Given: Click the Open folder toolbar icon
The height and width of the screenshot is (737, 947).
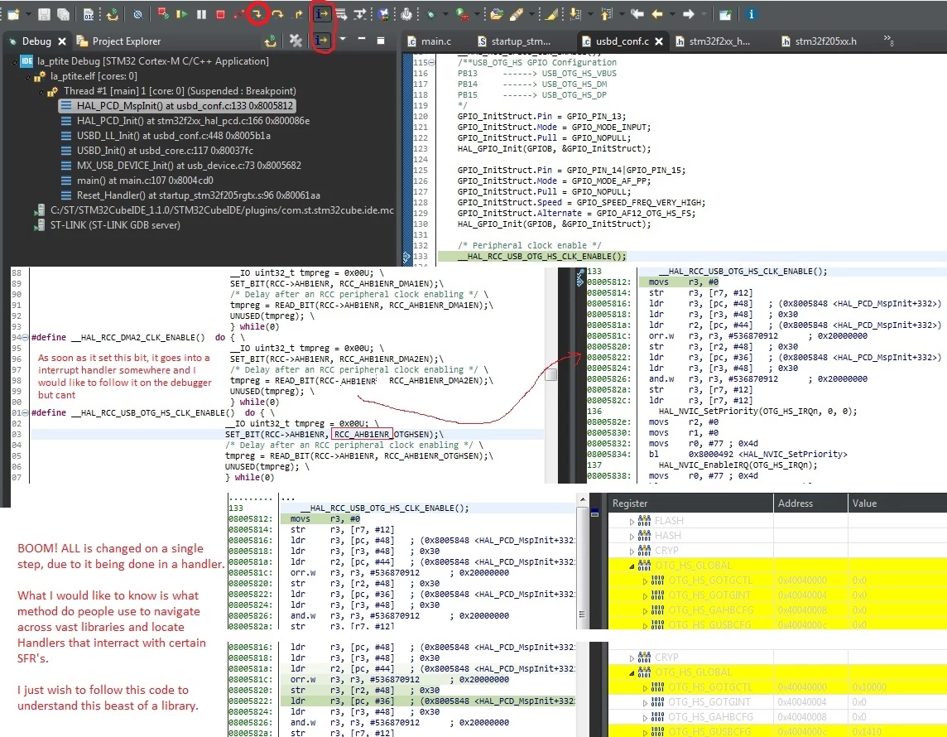Looking at the screenshot, I should (497, 14).
